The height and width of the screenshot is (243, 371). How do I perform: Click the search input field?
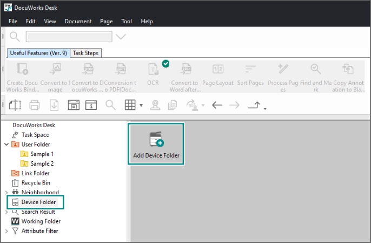(69, 37)
